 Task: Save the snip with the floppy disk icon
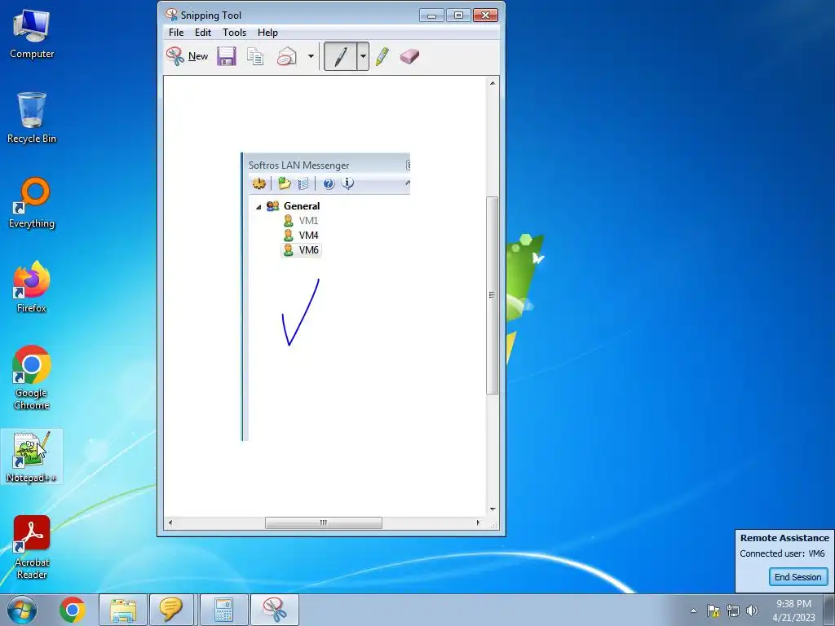pyautogui.click(x=227, y=56)
